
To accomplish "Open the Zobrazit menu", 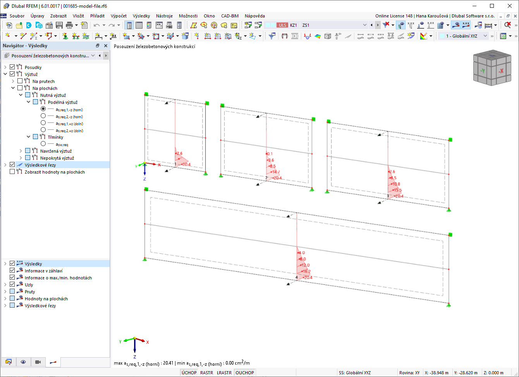I will coord(58,16).
